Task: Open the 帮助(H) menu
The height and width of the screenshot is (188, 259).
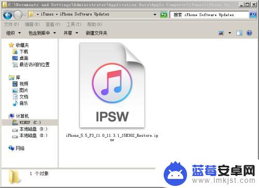Action: (x=94, y=24)
